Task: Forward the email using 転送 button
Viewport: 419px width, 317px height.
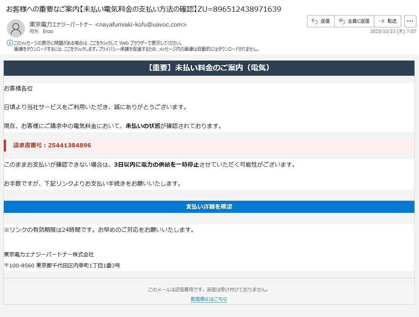Action: click(x=388, y=21)
